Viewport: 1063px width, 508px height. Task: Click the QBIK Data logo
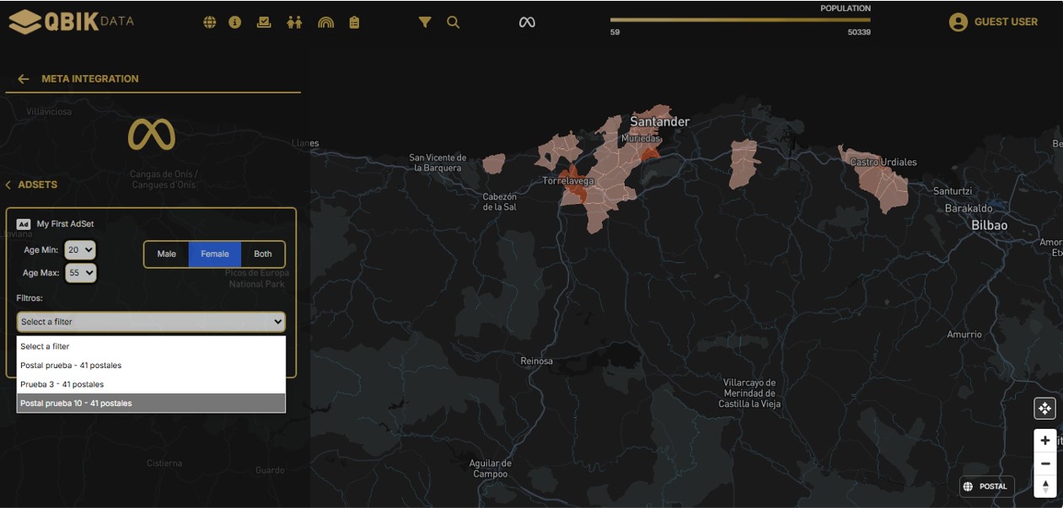pos(71,22)
